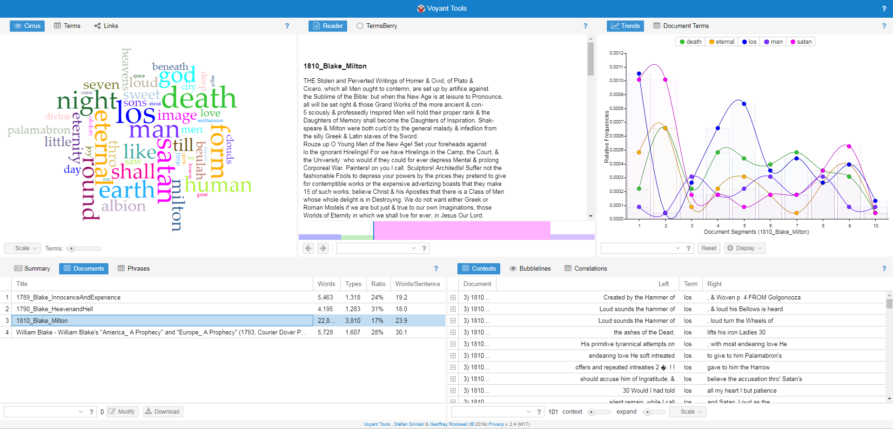This screenshot has width=893, height=429.
Task: Switch to the Bubblelines tab
Action: pos(530,269)
